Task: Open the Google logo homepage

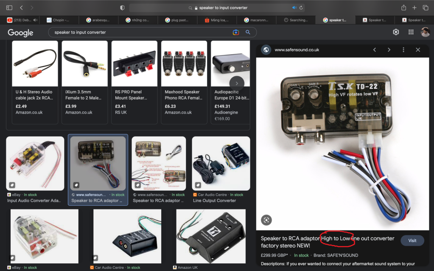Action: pyautogui.click(x=20, y=33)
